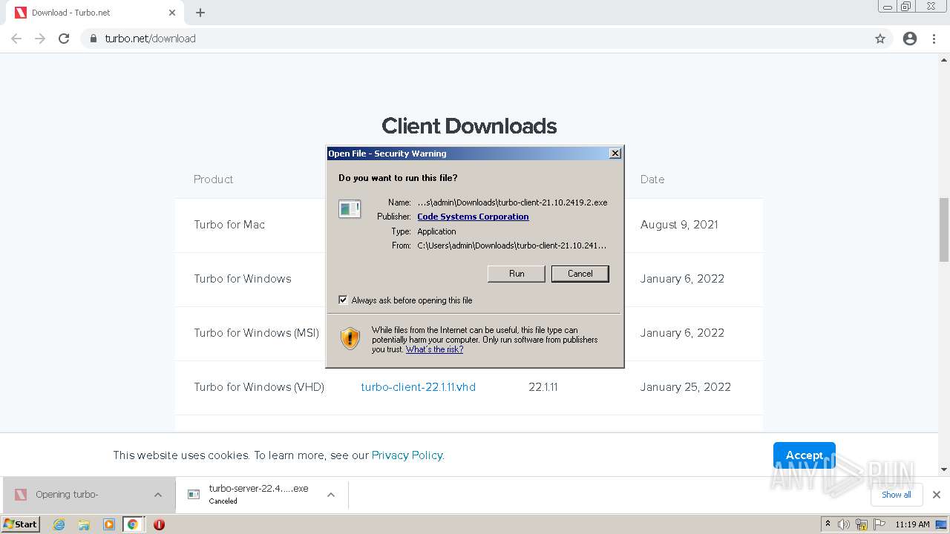
Task: Close the Download - Turbo.net tab
Action: [x=172, y=13]
